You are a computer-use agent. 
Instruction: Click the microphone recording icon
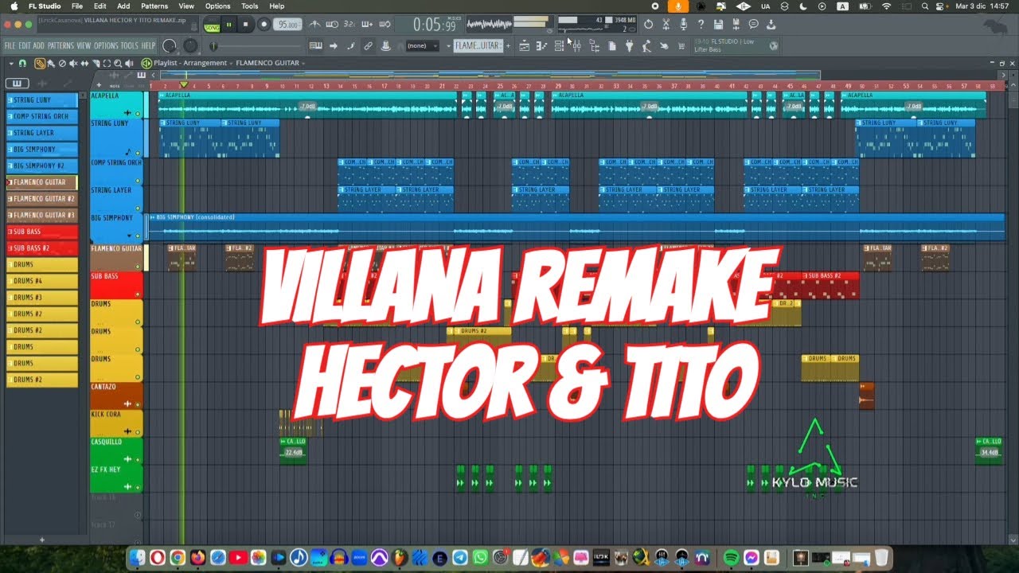pyautogui.click(x=683, y=24)
